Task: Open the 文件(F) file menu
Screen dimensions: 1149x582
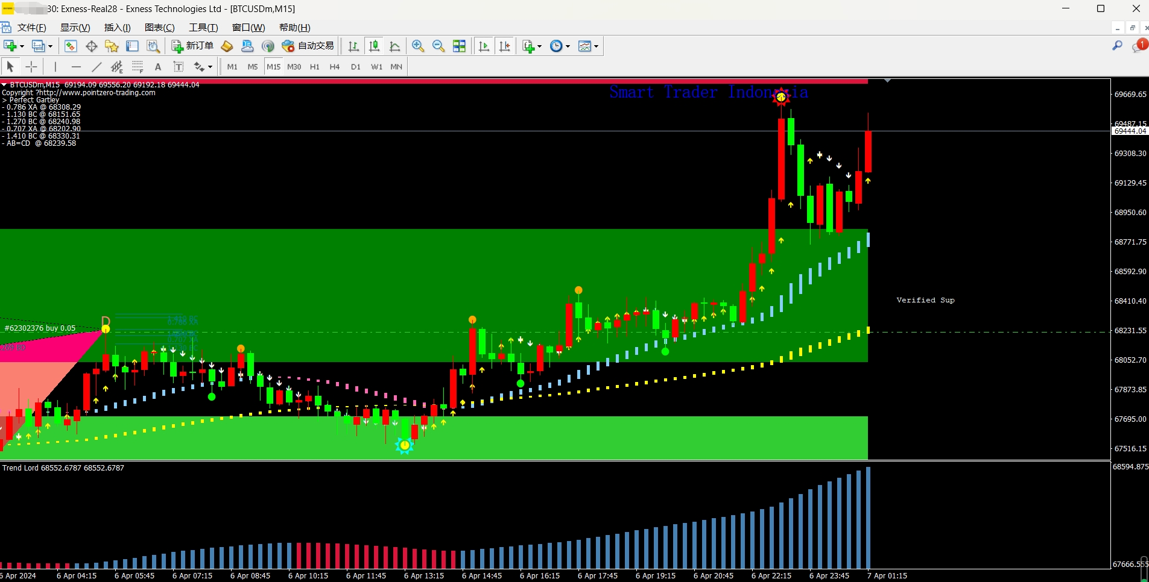Action: [31, 28]
